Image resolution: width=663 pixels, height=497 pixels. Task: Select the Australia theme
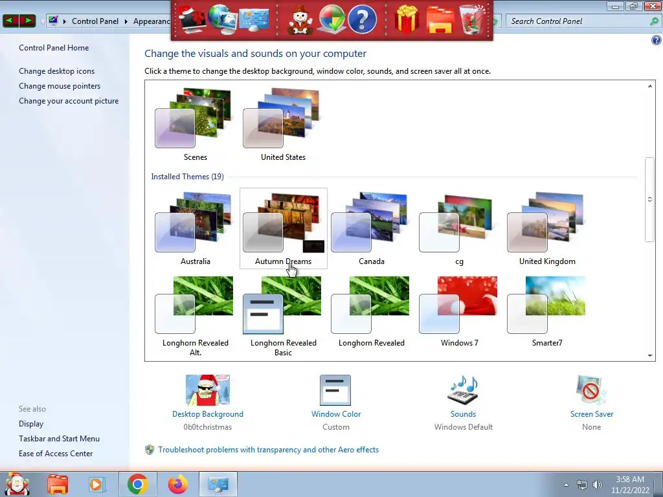tap(195, 228)
